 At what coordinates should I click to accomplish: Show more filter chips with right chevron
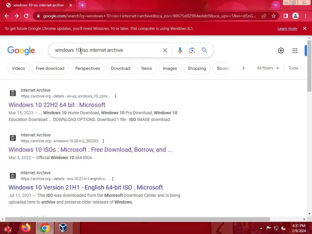coord(243,68)
